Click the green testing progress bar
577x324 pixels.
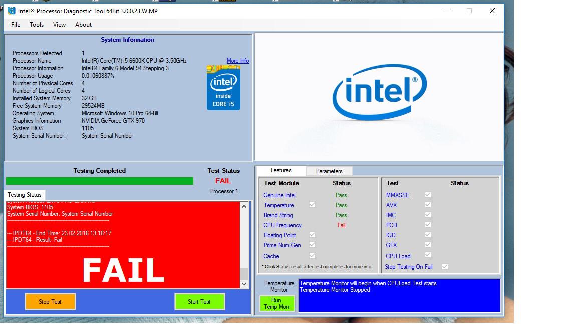[100, 181]
